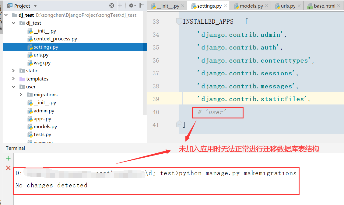Close the settings.py editor tab
Image resolution: width=344 pixels, height=205 pixels.
pyautogui.click(x=225, y=6)
